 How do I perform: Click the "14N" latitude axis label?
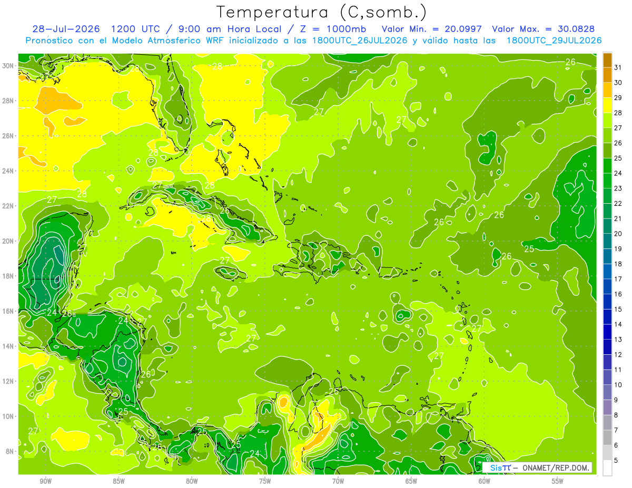tap(8, 346)
